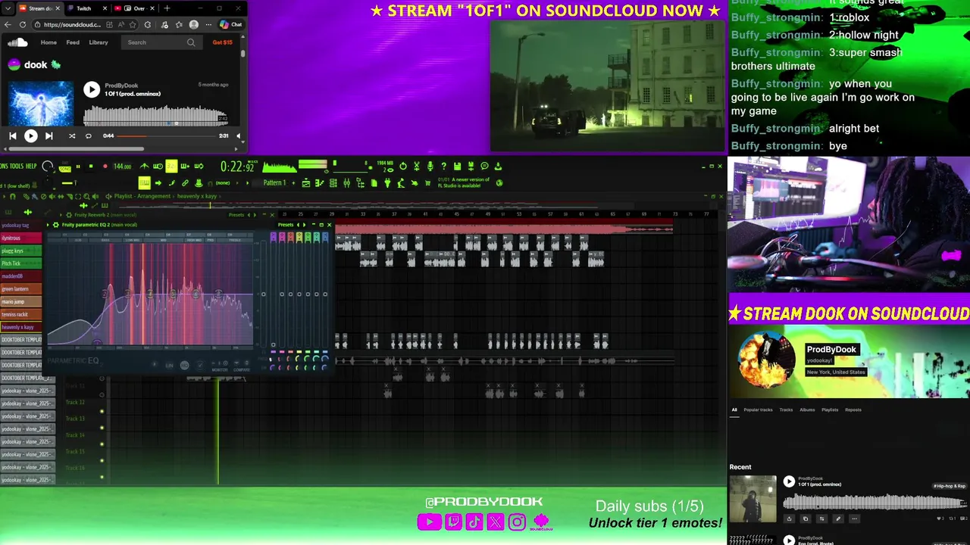The height and width of the screenshot is (545, 970).
Task: Click the chat bubble icon in FL toolbar
Action: (x=484, y=165)
